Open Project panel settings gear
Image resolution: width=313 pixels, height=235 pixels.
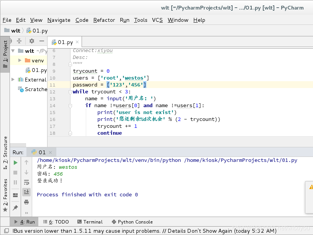(31, 41)
